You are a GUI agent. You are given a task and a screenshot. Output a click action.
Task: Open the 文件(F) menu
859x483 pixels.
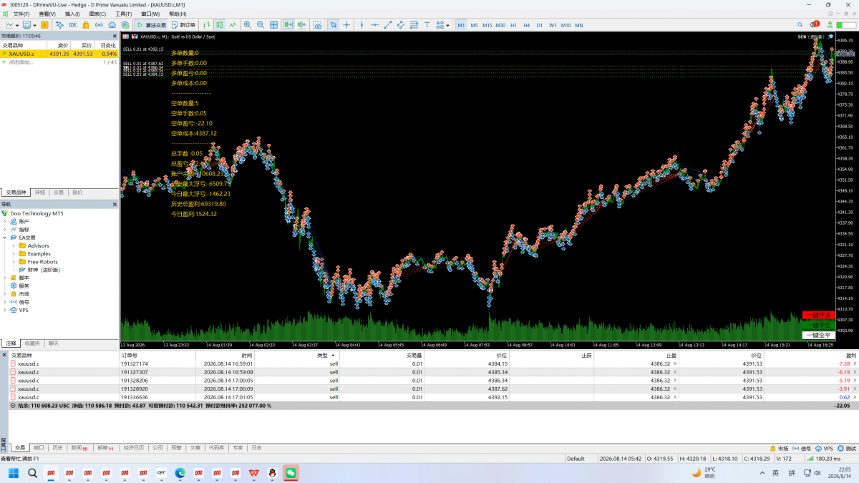pos(21,14)
